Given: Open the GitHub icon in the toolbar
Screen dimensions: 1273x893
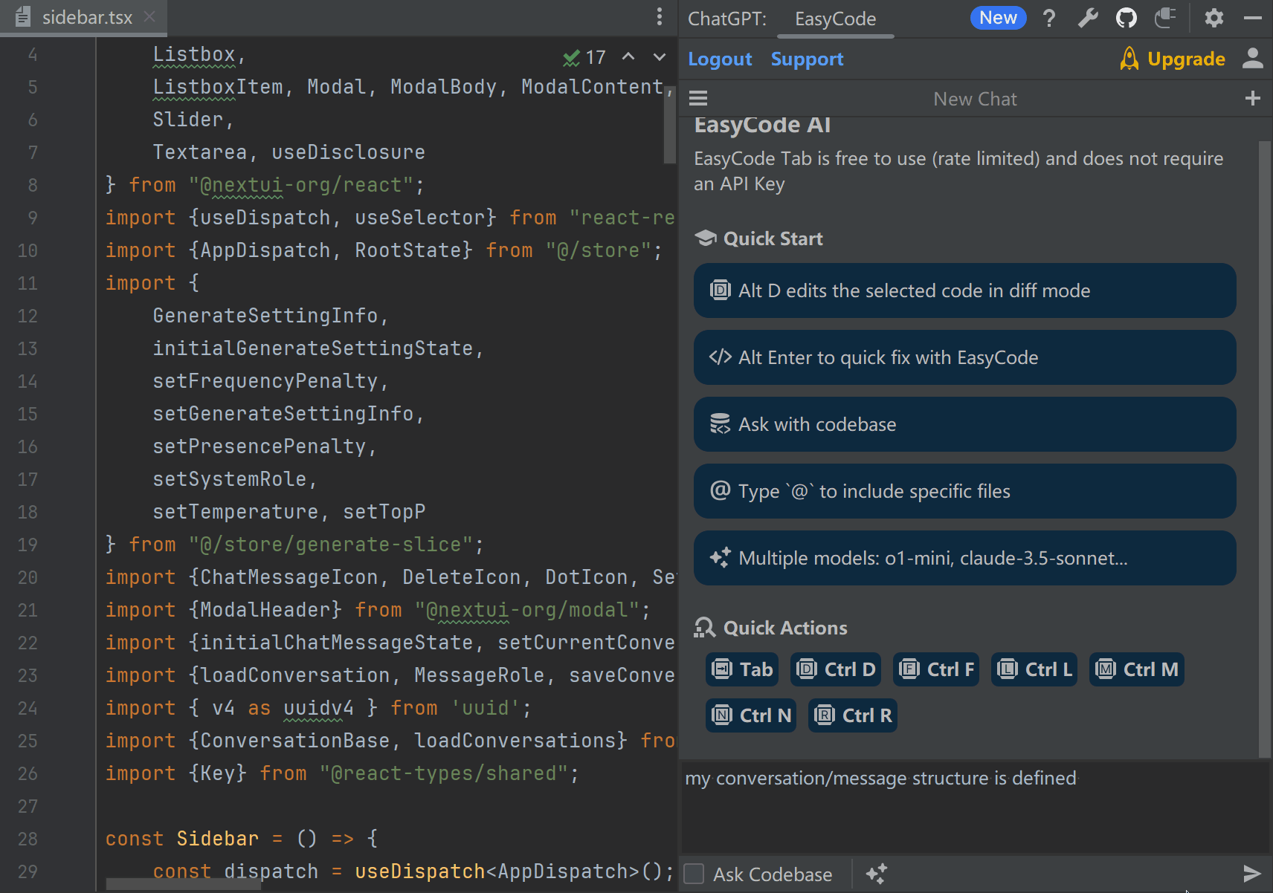Looking at the screenshot, I should coord(1127,18).
